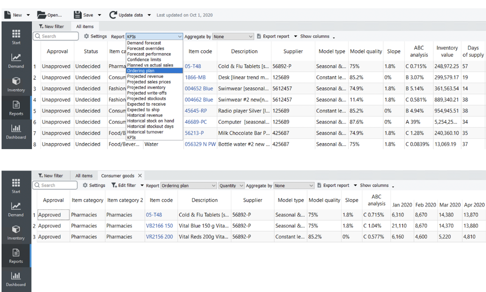Viewport: 486px width, 292px height.
Task: Open item code 1866-MB link
Action: [x=195, y=77]
